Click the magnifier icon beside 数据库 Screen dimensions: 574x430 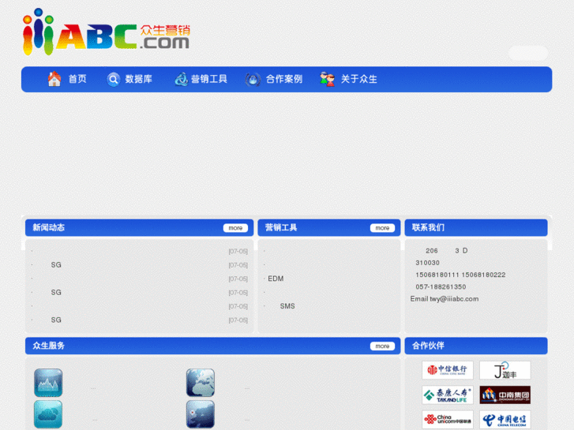pyautogui.click(x=113, y=79)
